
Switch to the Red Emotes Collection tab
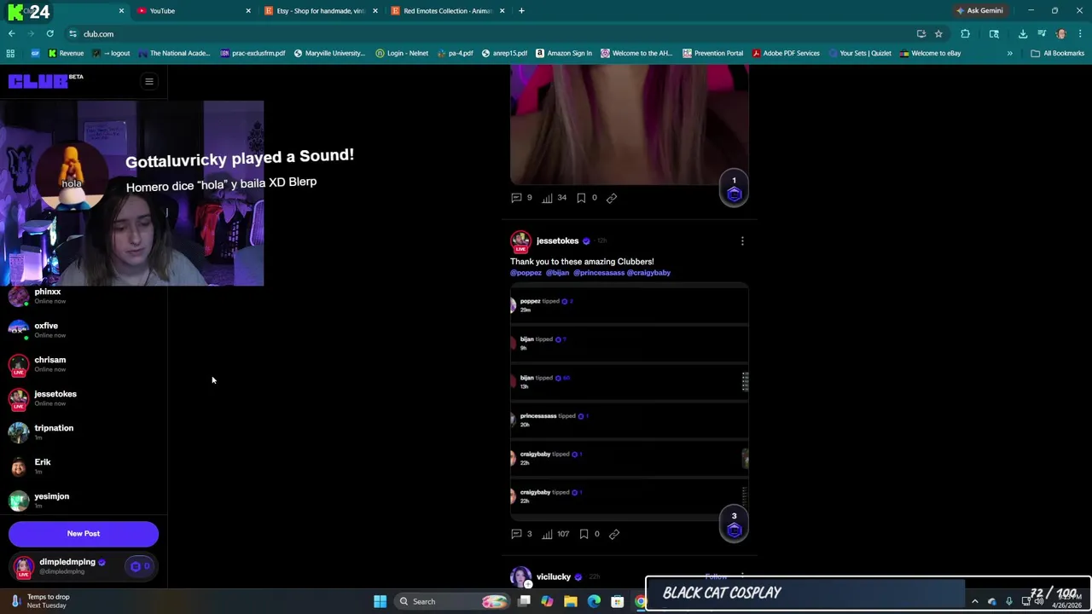point(447,11)
